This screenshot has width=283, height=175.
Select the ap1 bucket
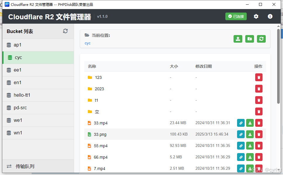[38, 45]
